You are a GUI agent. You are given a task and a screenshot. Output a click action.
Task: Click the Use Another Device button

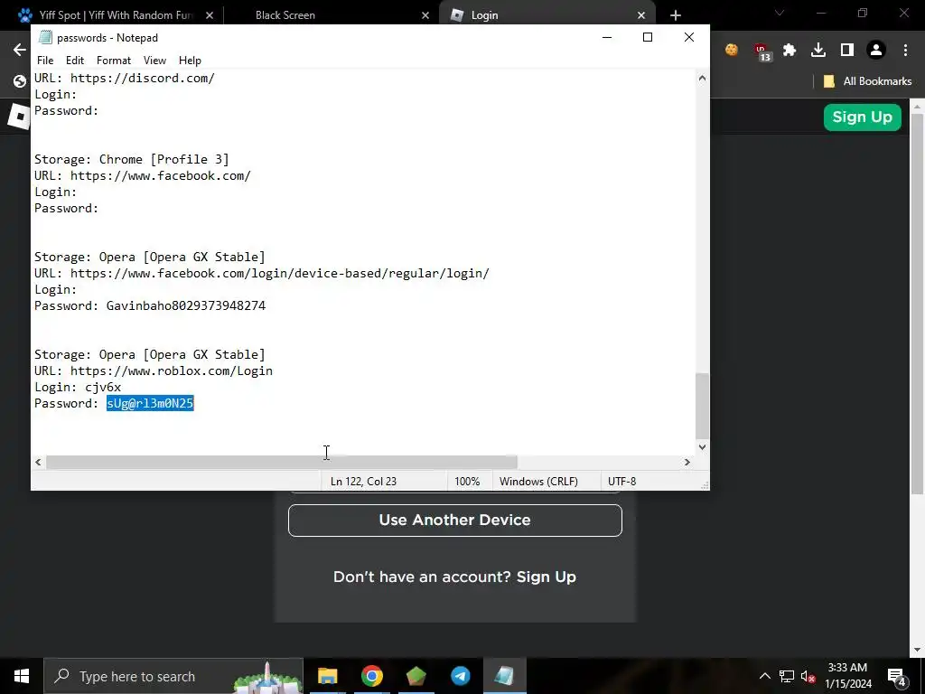pyautogui.click(x=455, y=520)
